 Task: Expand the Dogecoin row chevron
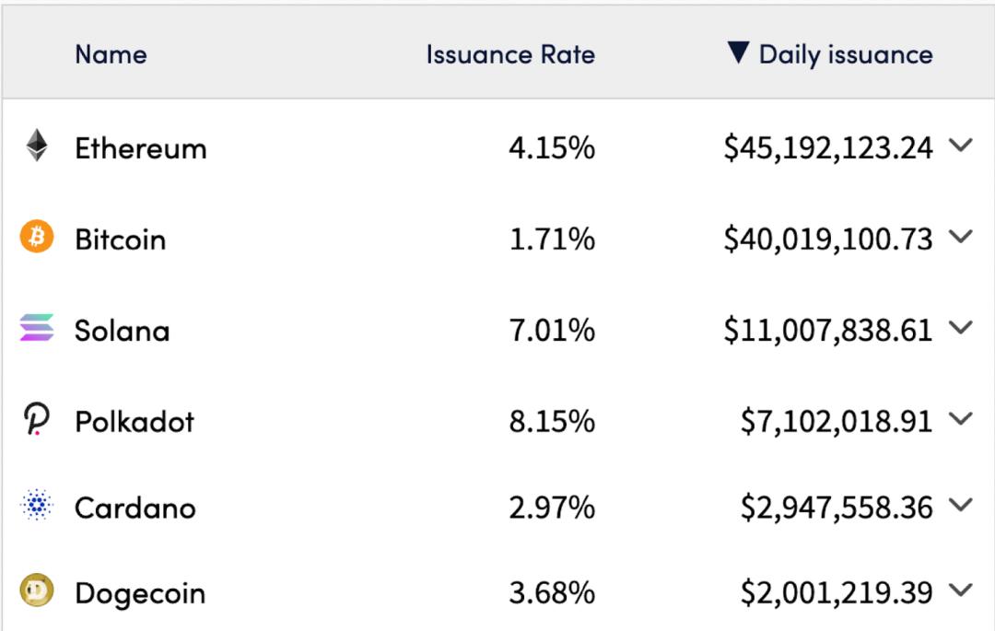point(961,590)
